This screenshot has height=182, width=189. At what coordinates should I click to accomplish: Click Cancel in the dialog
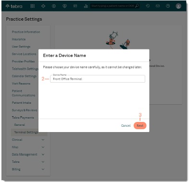pos(126,126)
